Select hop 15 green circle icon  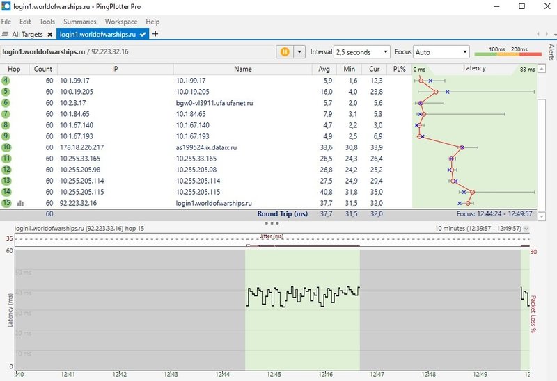point(6,203)
